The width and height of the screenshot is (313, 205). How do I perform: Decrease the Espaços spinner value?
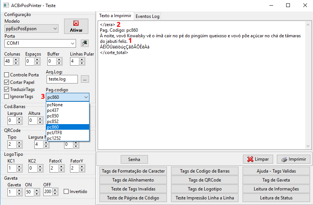[x=37, y=63]
